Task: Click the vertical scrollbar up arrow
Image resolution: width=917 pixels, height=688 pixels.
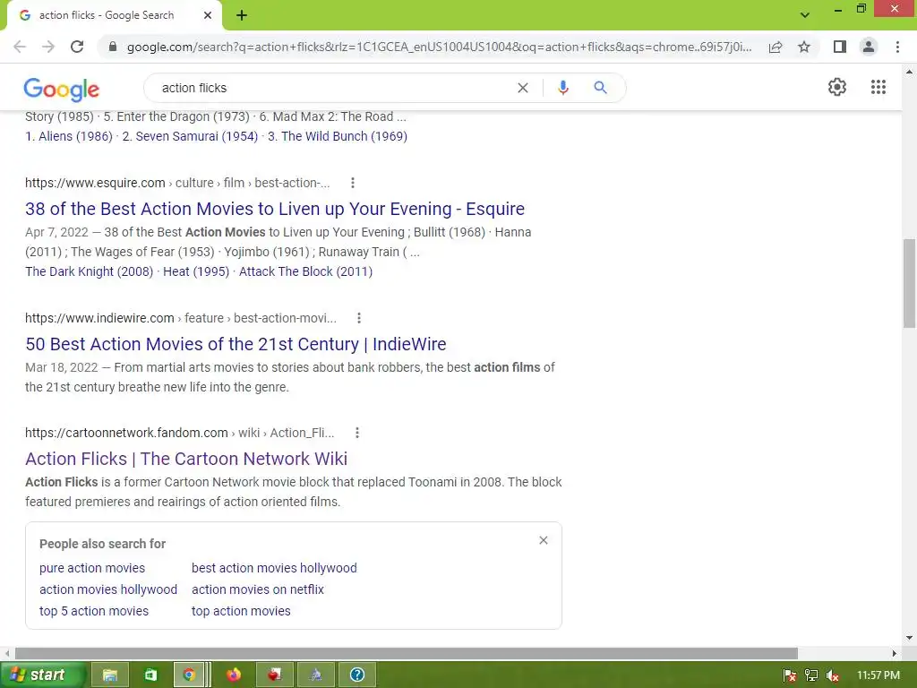Action: (x=909, y=72)
